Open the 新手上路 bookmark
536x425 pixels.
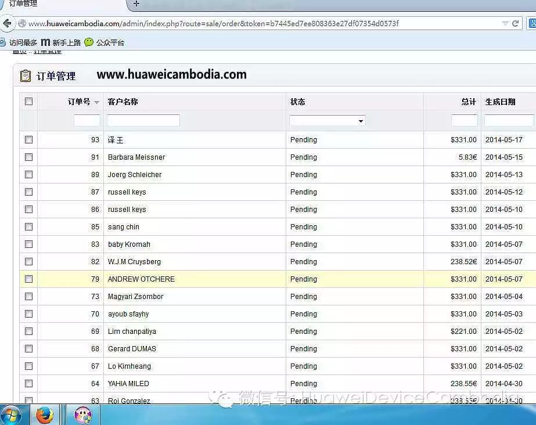click(61, 42)
